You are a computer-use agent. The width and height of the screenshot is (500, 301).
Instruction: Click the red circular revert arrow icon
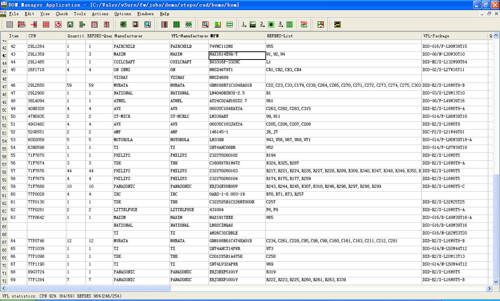(58, 24)
